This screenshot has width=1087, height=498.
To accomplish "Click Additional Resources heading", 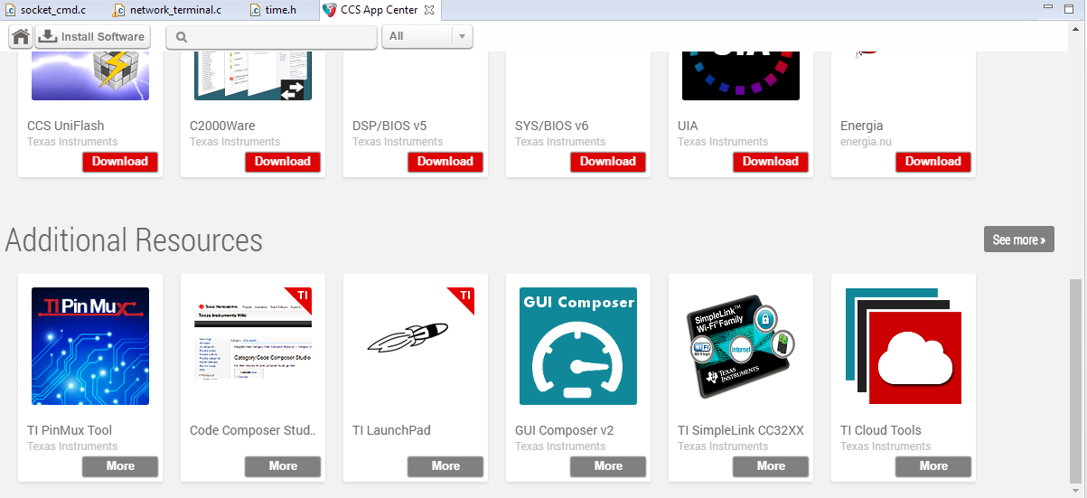I will (x=134, y=240).
